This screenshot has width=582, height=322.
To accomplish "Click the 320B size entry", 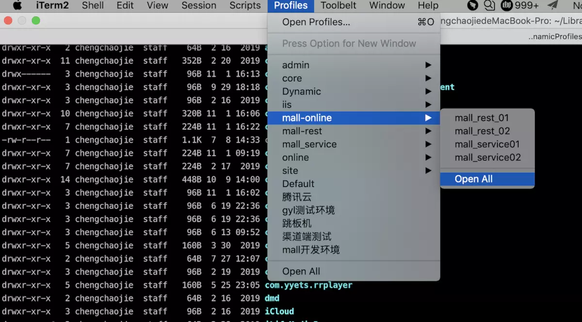I will (x=192, y=113).
